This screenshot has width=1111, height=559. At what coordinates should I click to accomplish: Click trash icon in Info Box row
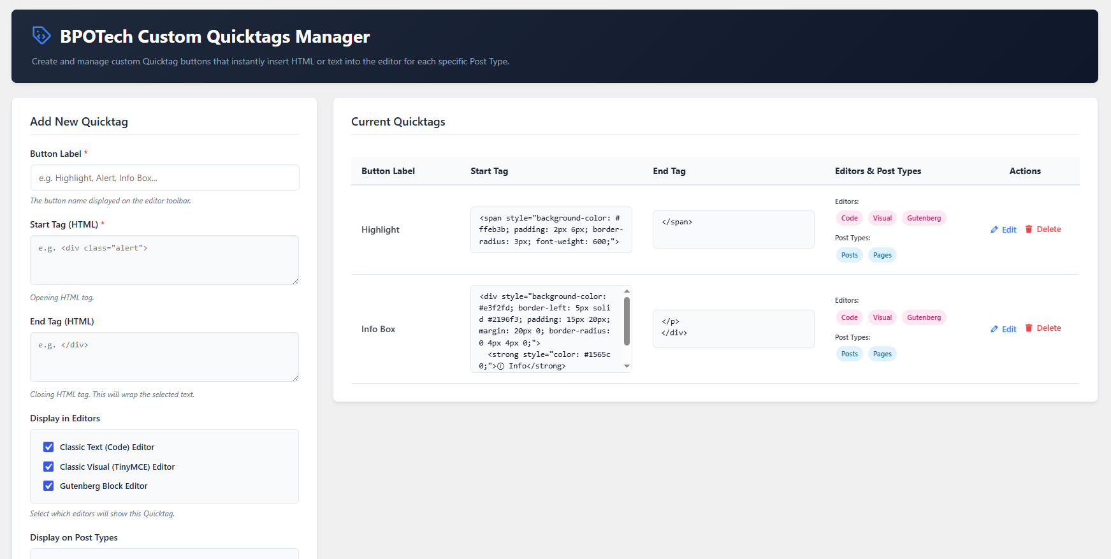coord(1029,328)
